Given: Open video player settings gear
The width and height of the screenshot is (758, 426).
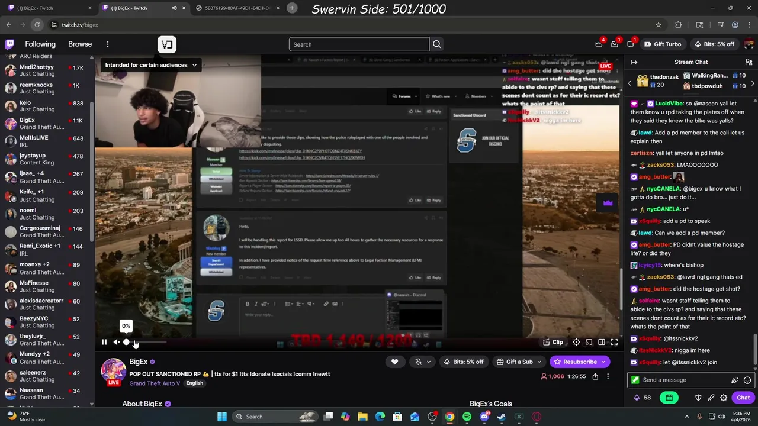Looking at the screenshot, I should tap(576, 342).
